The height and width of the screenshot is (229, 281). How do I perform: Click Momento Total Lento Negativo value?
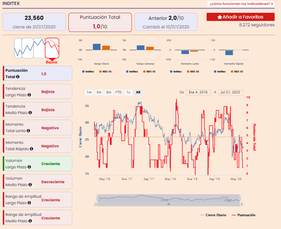[x=50, y=128]
